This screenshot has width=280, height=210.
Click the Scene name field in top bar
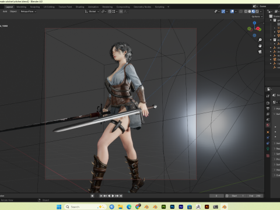[268, 6]
